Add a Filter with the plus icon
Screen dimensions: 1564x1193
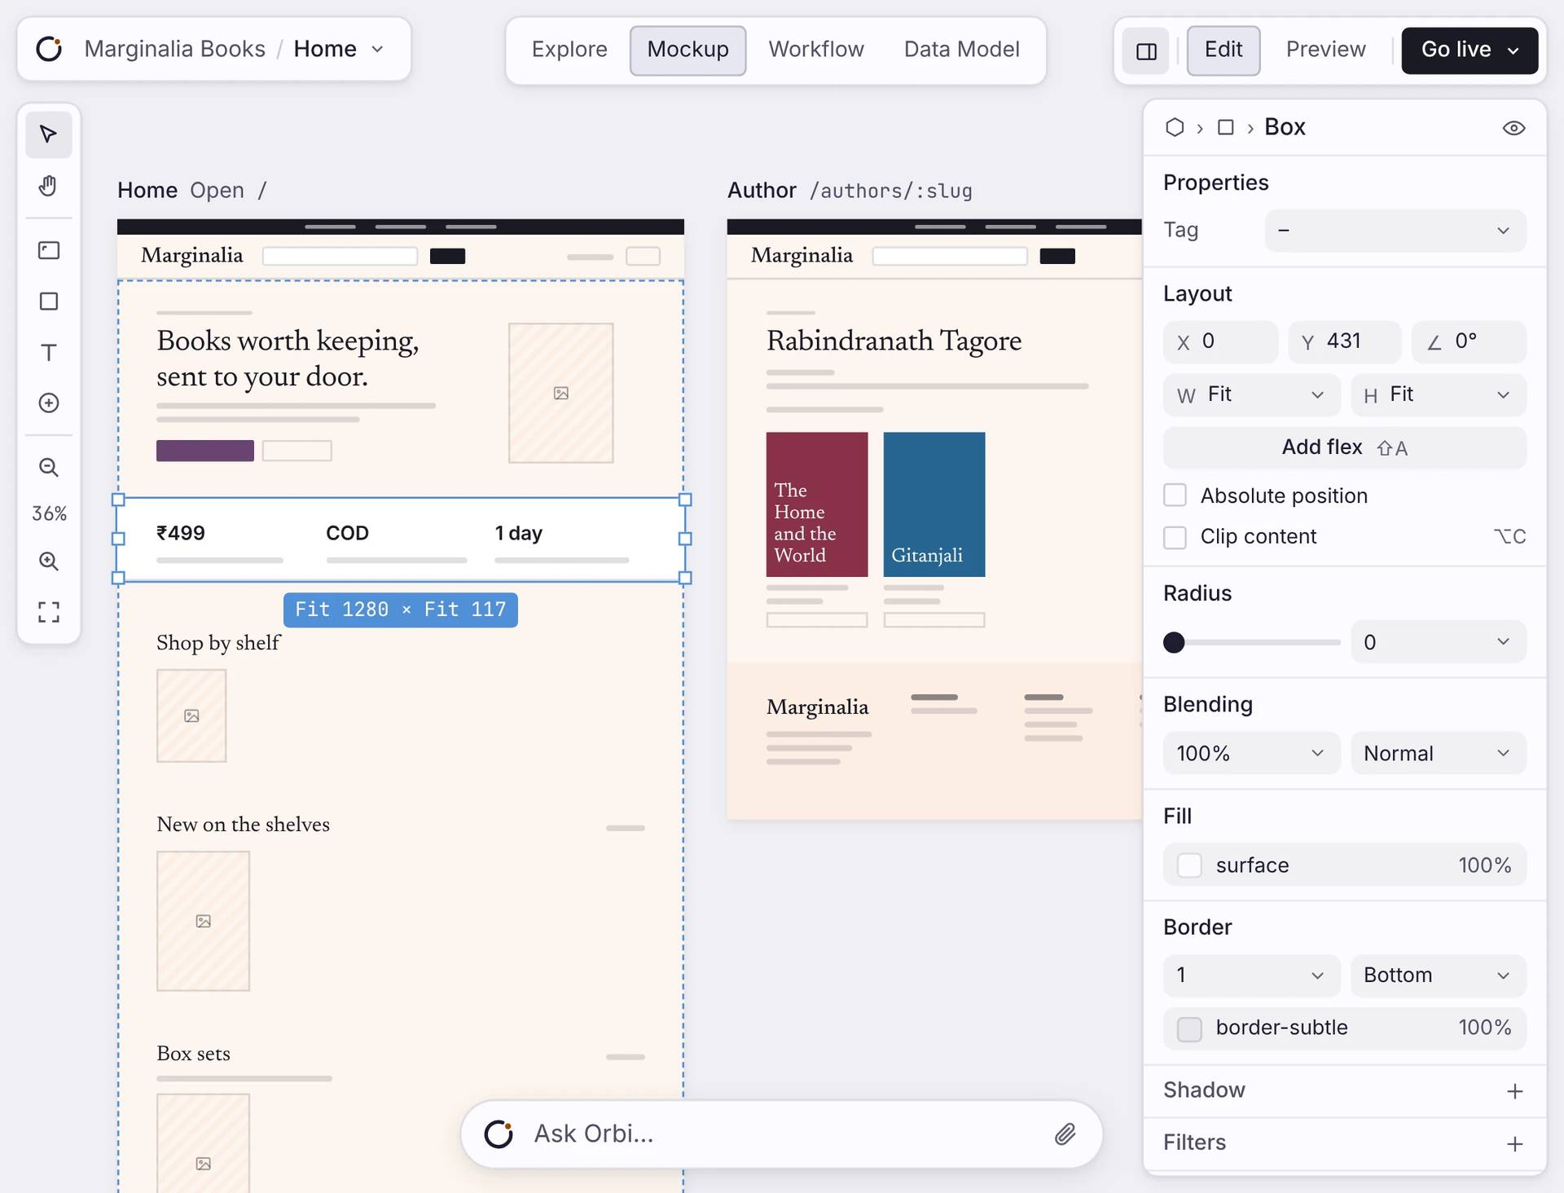1514,1144
